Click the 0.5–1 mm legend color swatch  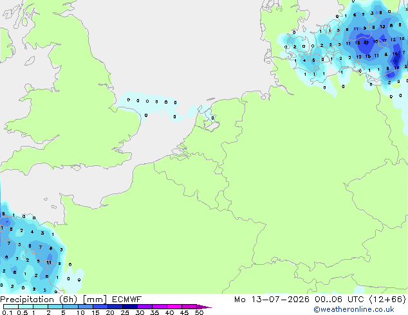tap(26, 307)
